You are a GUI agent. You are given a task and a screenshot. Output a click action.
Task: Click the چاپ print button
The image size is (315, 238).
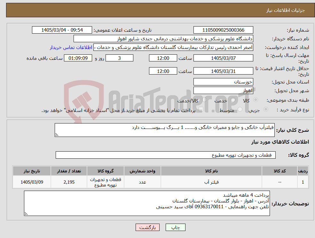[175, 227]
